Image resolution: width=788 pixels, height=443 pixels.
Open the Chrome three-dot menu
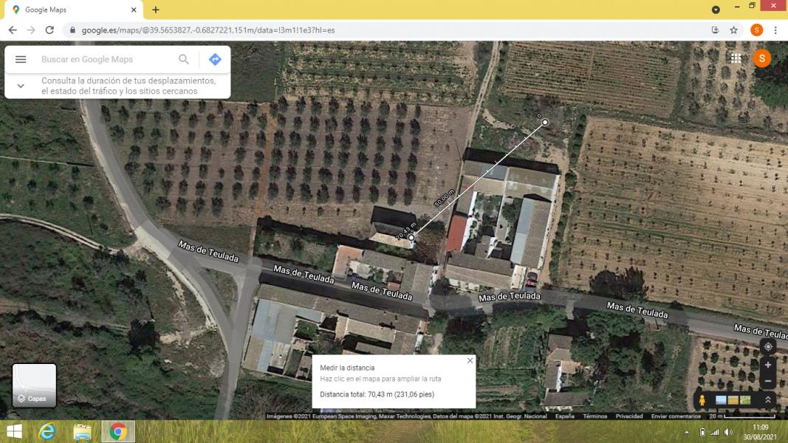[x=775, y=30]
